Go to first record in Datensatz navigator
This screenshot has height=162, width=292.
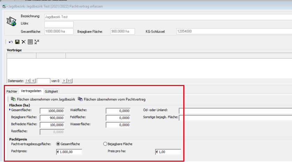(x=28, y=81)
